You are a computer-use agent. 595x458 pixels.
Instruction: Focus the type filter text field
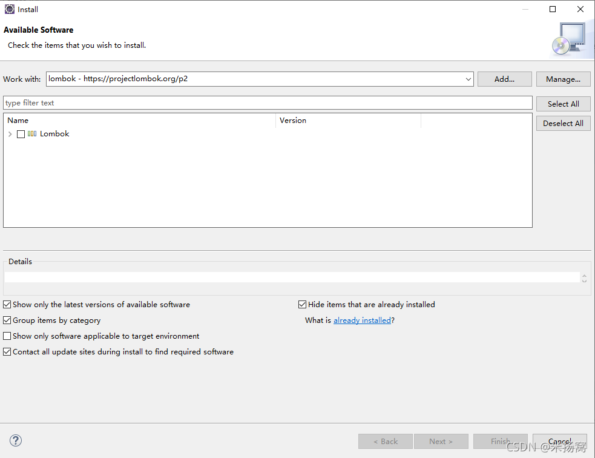click(268, 102)
